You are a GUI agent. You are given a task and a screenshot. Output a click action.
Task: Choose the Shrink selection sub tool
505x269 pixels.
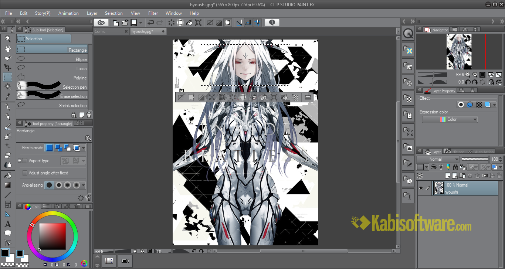coord(52,105)
